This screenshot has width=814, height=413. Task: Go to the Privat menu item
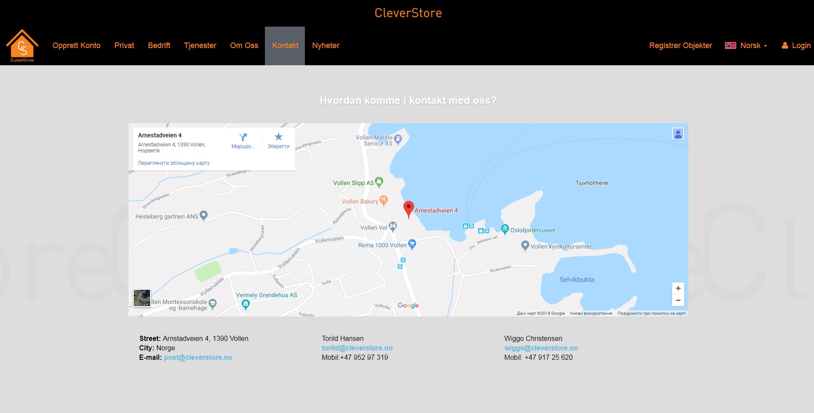click(x=124, y=46)
